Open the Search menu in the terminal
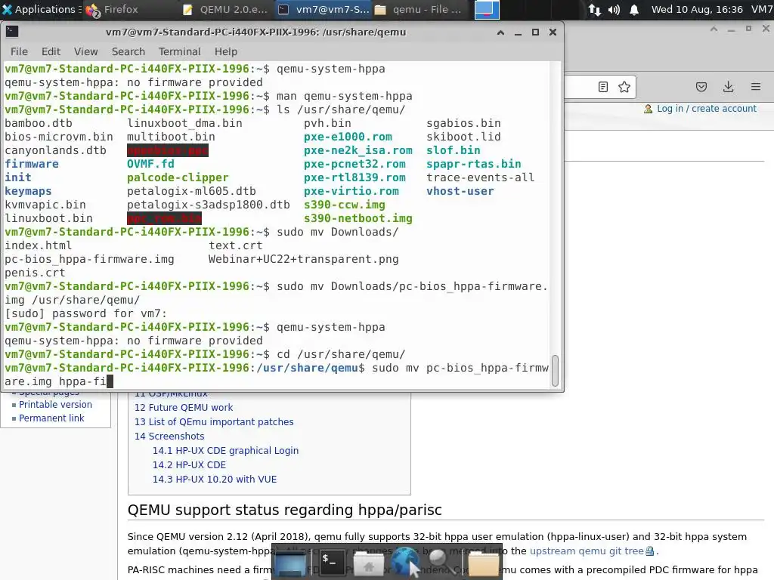This screenshot has width=774, height=580. [128, 52]
